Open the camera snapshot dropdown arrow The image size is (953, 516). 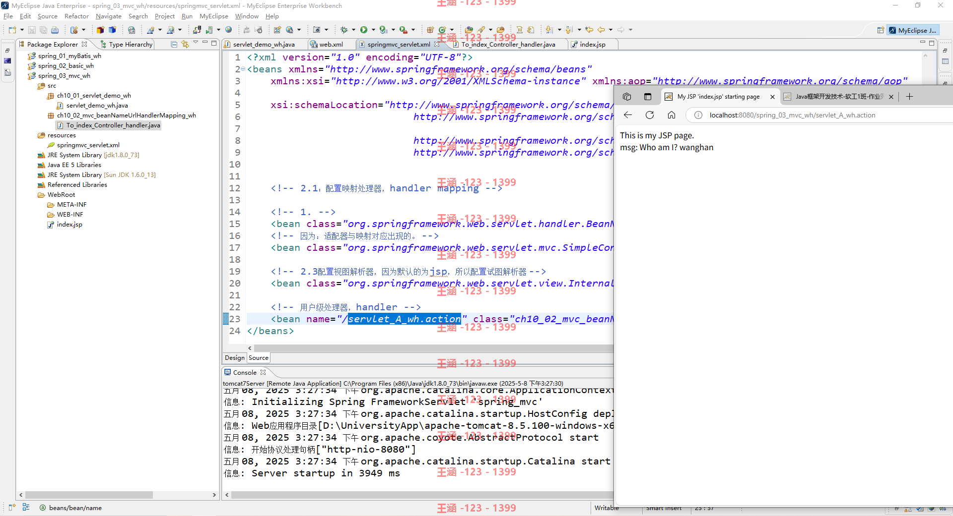point(327,30)
